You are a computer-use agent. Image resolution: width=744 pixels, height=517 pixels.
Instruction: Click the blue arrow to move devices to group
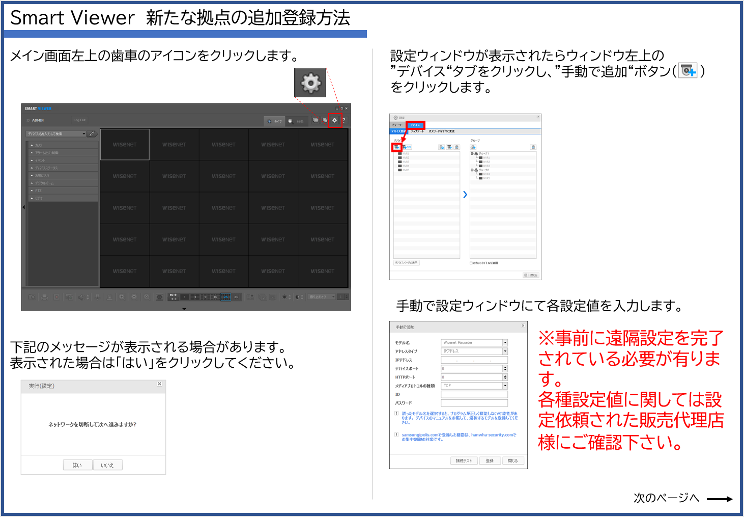pyautogui.click(x=464, y=195)
